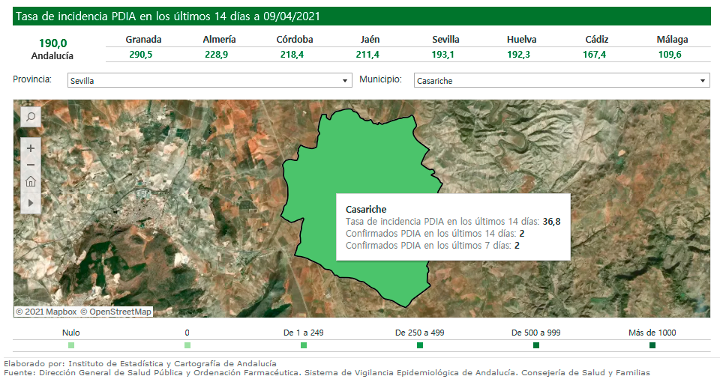Zoom in on the map
This screenshot has width=720, height=382.
click(x=31, y=148)
